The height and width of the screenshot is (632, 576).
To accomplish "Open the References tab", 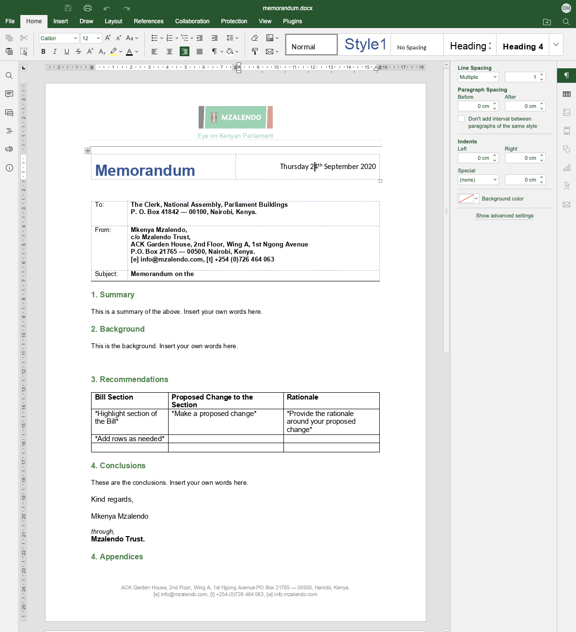I will tap(148, 21).
